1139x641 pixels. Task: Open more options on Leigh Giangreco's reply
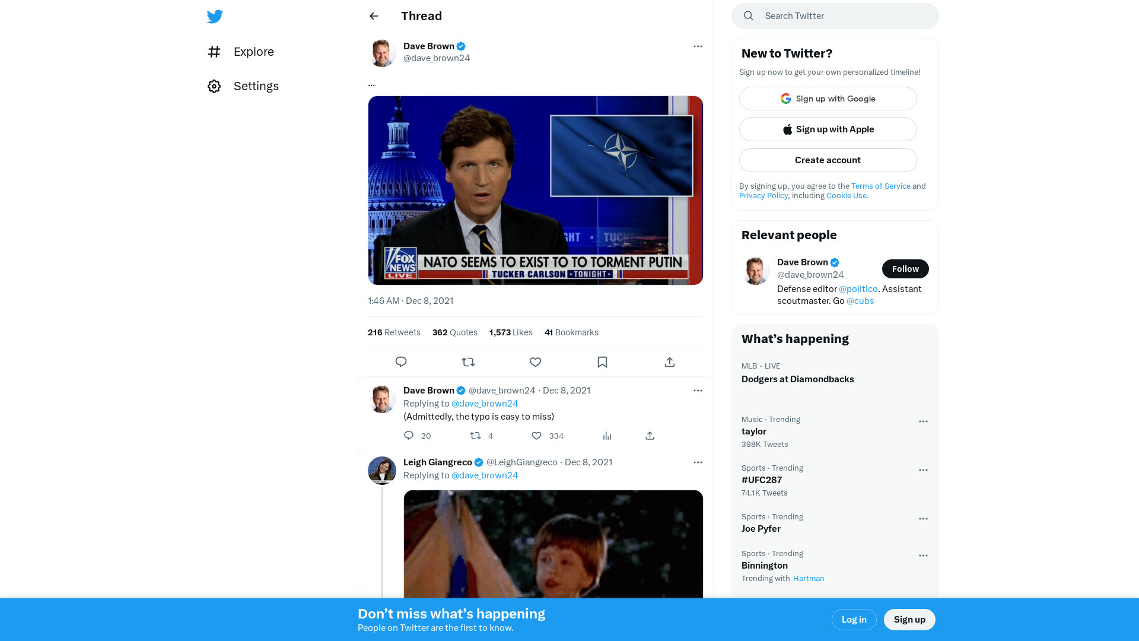point(698,462)
